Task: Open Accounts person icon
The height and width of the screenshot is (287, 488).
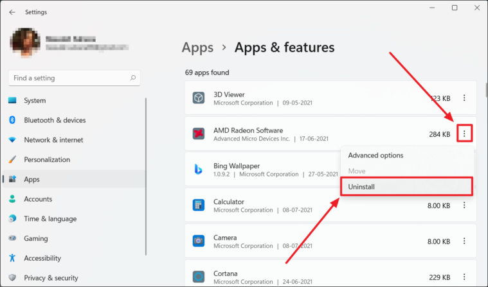Action: (x=12, y=199)
